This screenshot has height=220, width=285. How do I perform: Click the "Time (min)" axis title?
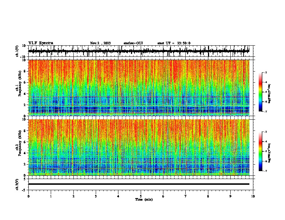point(144,200)
